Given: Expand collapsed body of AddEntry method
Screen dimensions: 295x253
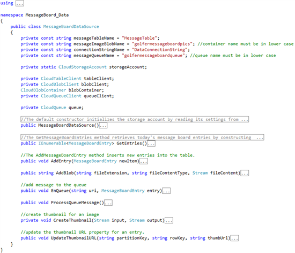Looking at the screenshot, I should click(144, 161).
